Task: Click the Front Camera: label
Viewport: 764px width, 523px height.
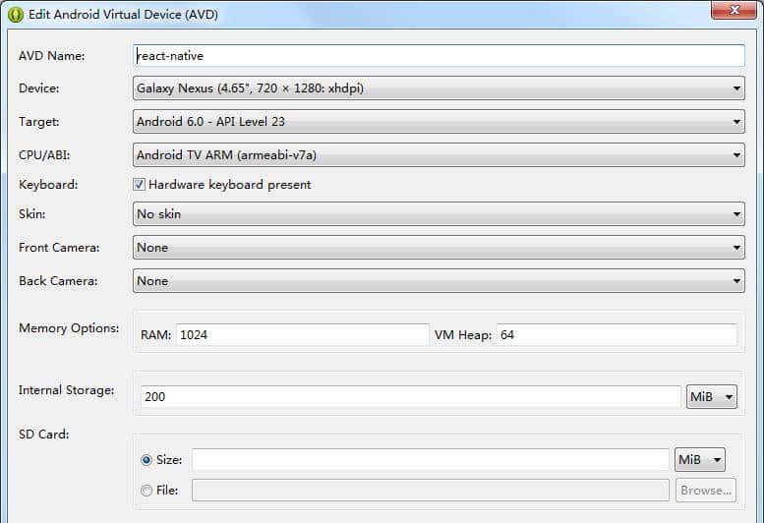Action: coord(59,248)
